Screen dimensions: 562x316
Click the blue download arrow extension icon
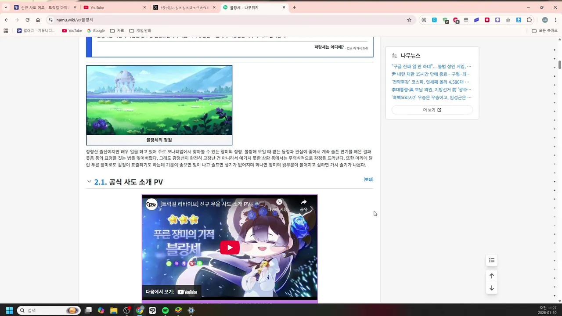(x=519, y=20)
